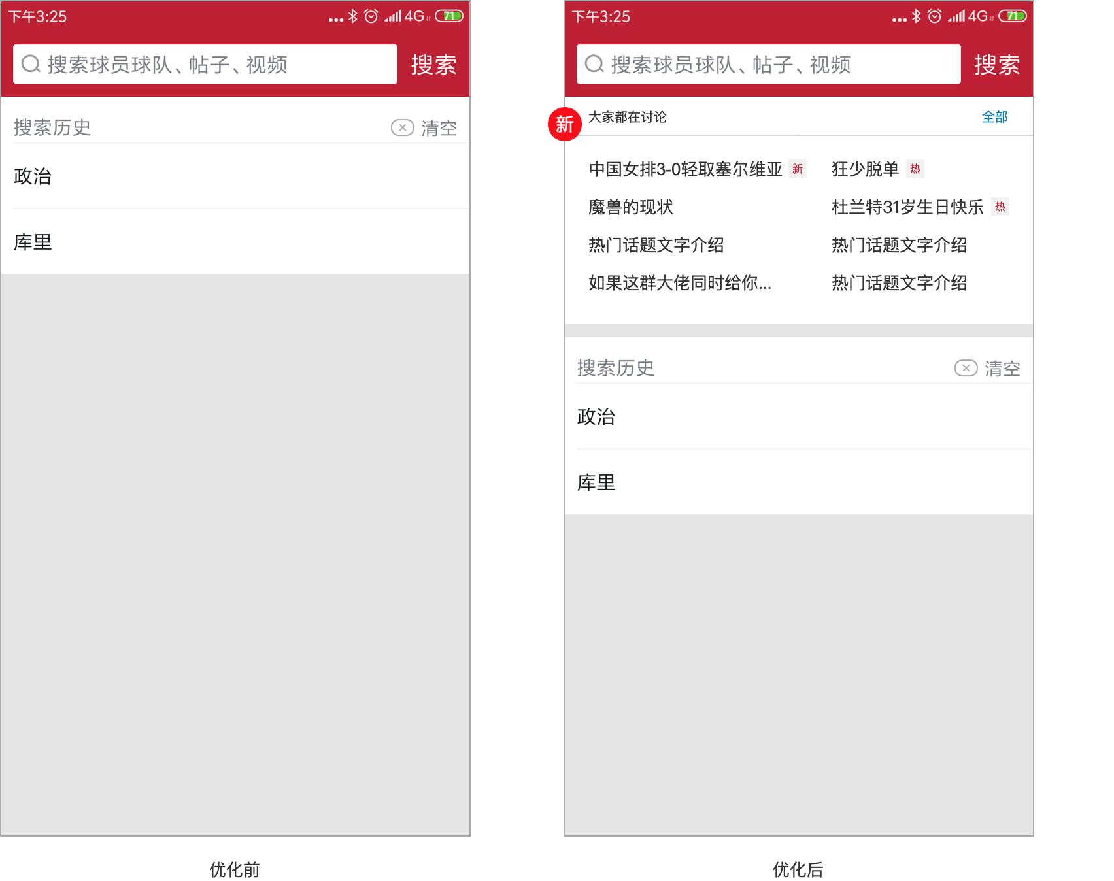Expand the 如果这群大佬同时给你... truncated topic
Image resolution: width=1114 pixels, height=881 pixels.
pyautogui.click(x=679, y=284)
